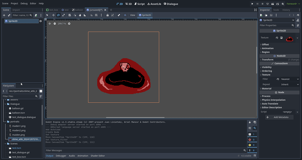Run a specific scene icon
Screen dimensions: 302x160
(278, 4)
